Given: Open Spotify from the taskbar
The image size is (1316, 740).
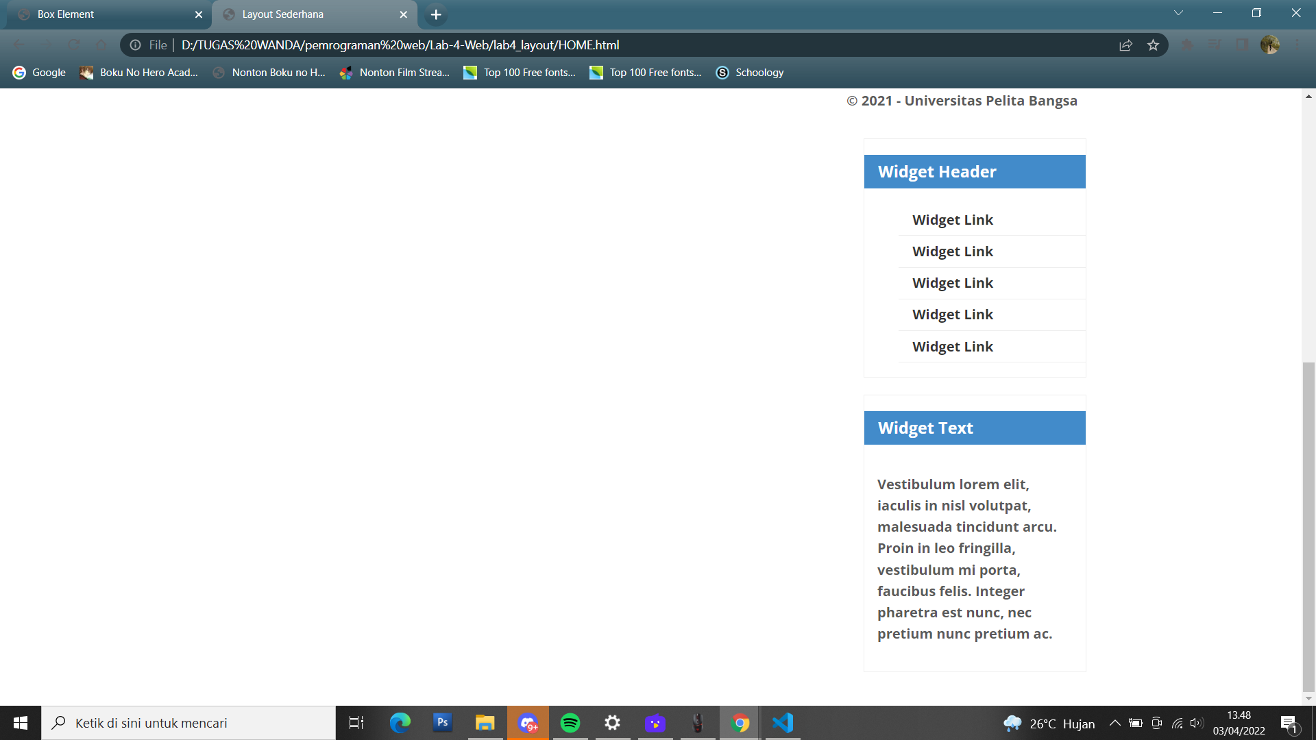Looking at the screenshot, I should [570, 722].
